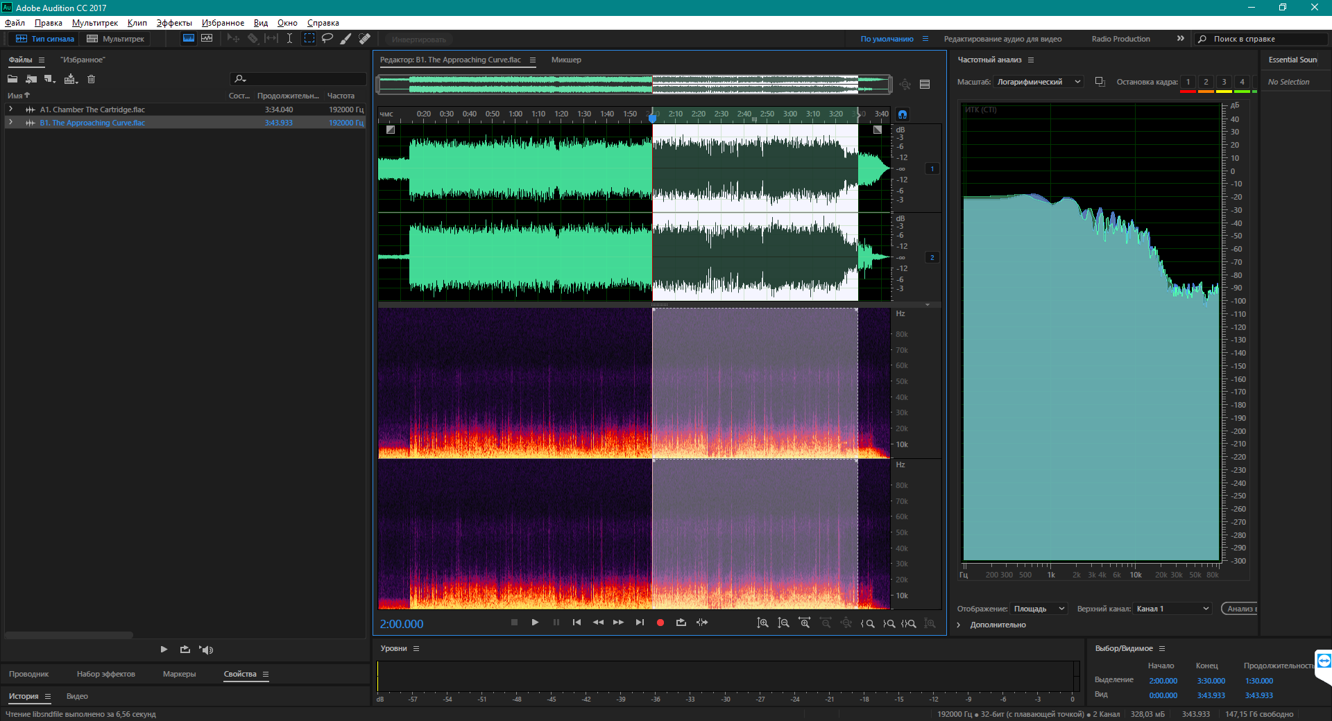Zoom in at Out Point icon

click(x=889, y=623)
